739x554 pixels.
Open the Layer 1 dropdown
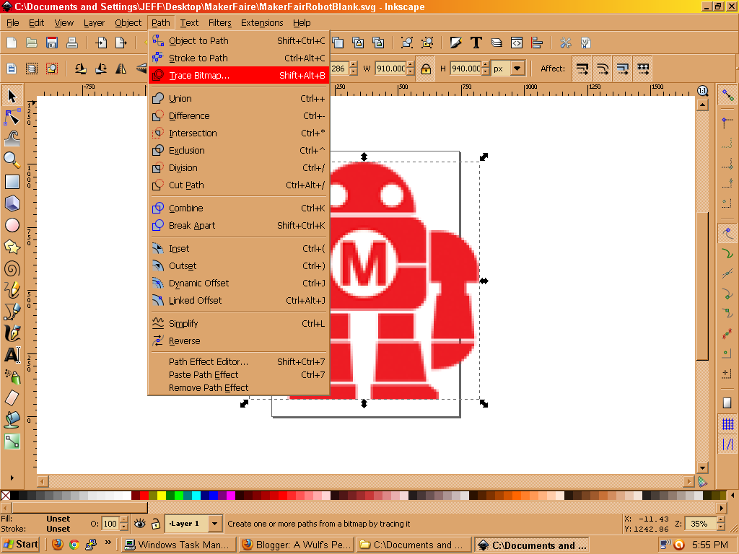tap(214, 524)
